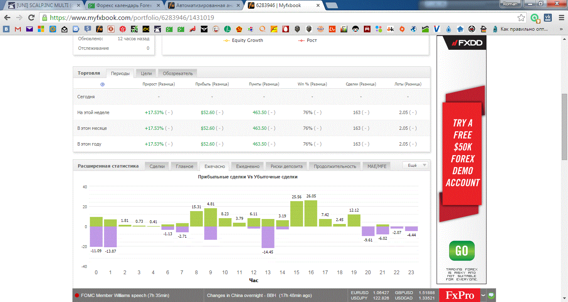Open the MAE/MFE tab

[x=377, y=166]
